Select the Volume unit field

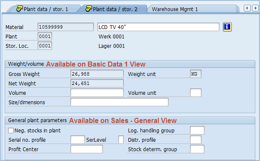pos(196,93)
